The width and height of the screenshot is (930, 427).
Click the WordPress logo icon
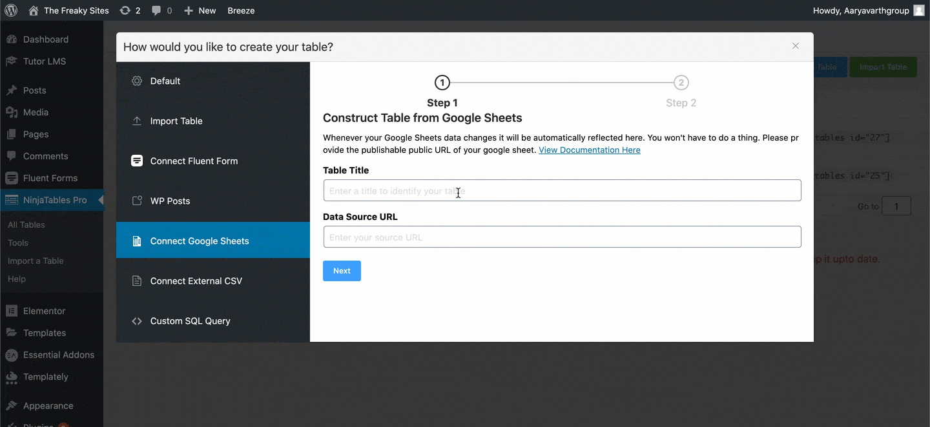11,10
